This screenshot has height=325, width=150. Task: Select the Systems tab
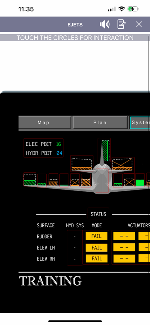pos(140,123)
